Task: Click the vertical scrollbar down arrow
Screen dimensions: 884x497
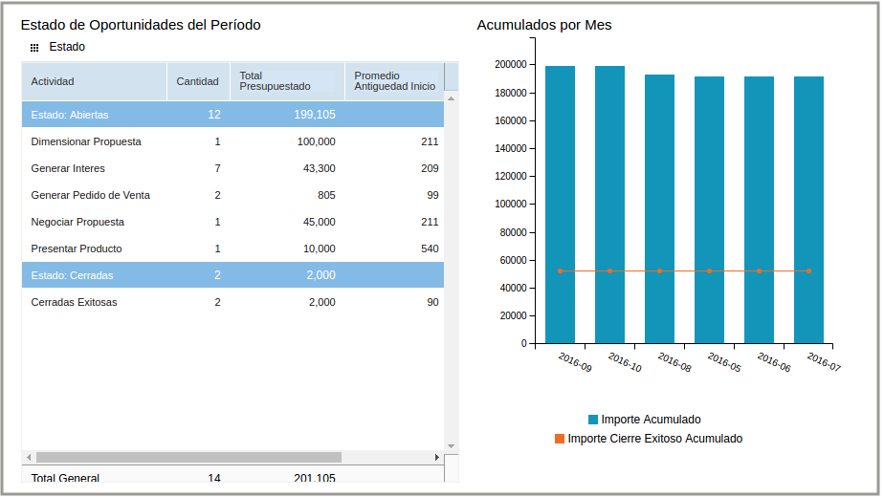Action: tap(452, 445)
